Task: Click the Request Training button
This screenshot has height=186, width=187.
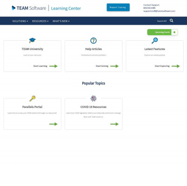Action: (x=118, y=7)
